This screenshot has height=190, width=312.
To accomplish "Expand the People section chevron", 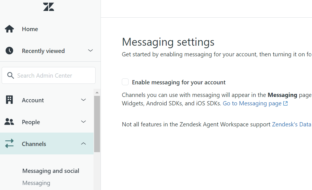I will click(x=83, y=122).
